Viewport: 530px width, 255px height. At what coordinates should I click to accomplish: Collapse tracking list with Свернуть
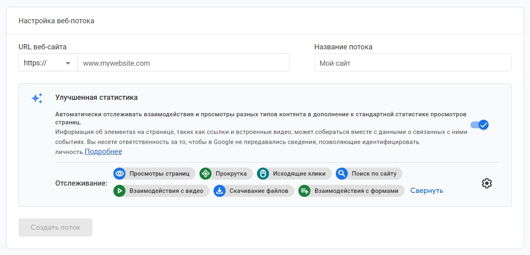[x=427, y=191]
